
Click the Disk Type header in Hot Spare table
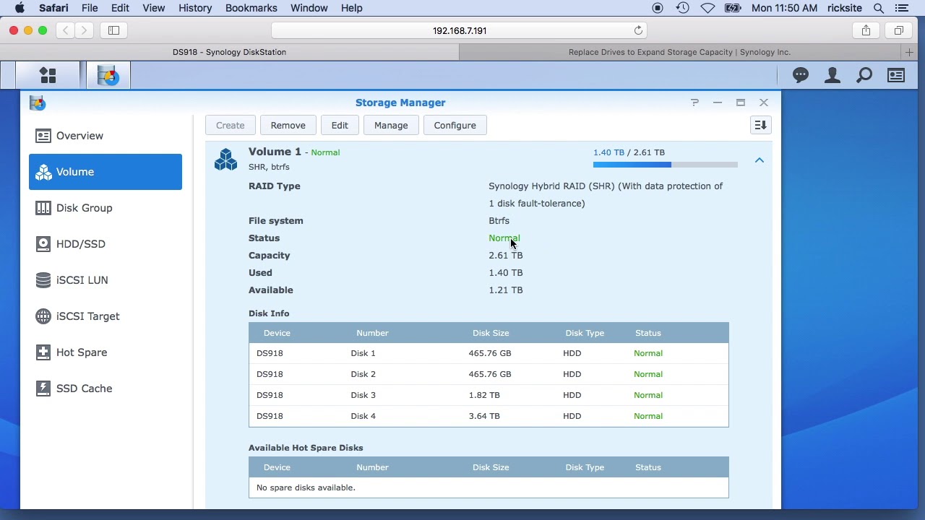pyautogui.click(x=585, y=467)
